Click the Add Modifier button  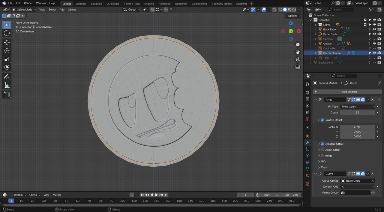pyautogui.click(x=347, y=92)
